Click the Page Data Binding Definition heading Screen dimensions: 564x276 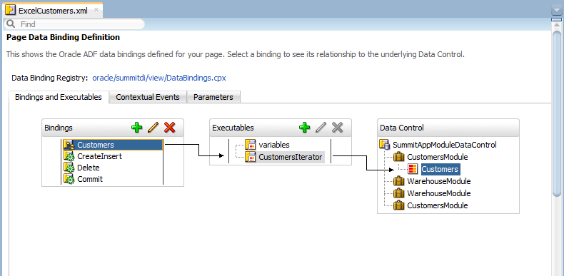coord(64,37)
